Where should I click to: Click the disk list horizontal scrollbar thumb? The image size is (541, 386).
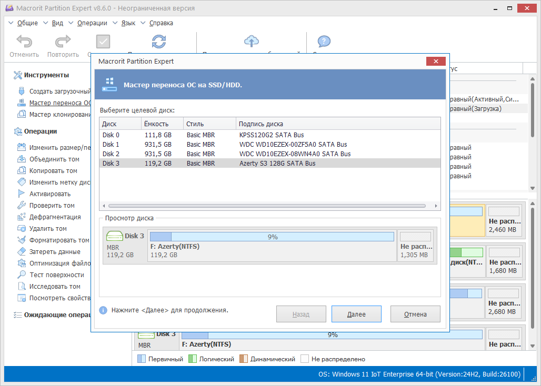[267, 206]
